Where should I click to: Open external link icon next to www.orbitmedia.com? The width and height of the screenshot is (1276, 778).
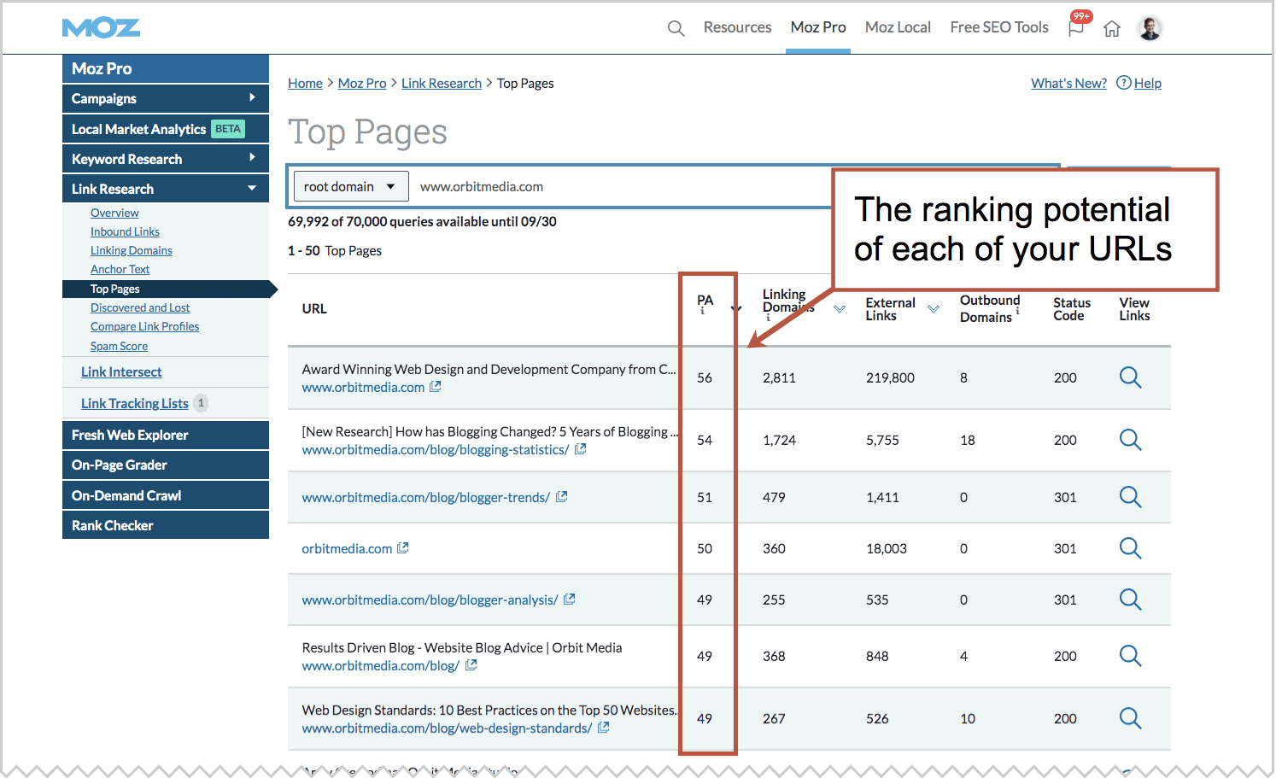(x=436, y=387)
